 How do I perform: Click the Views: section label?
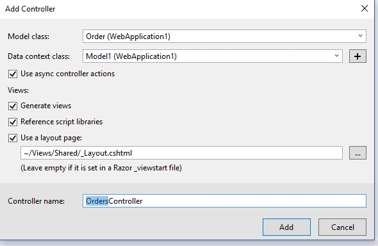[x=18, y=90]
